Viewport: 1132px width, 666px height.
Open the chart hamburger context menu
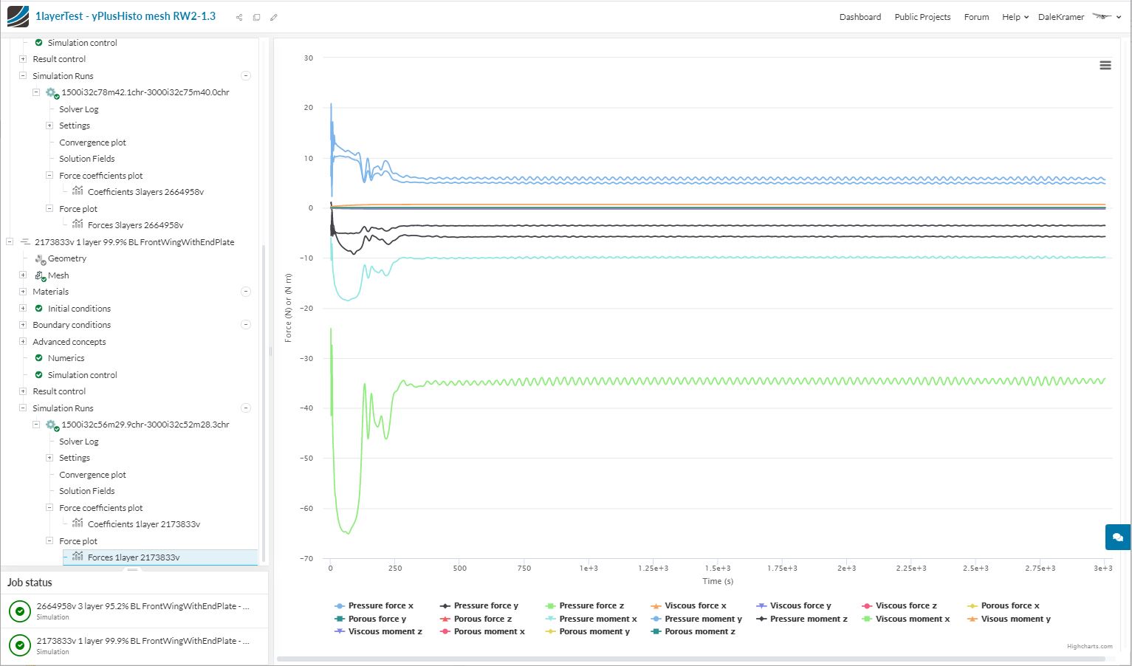[x=1105, y=66]
